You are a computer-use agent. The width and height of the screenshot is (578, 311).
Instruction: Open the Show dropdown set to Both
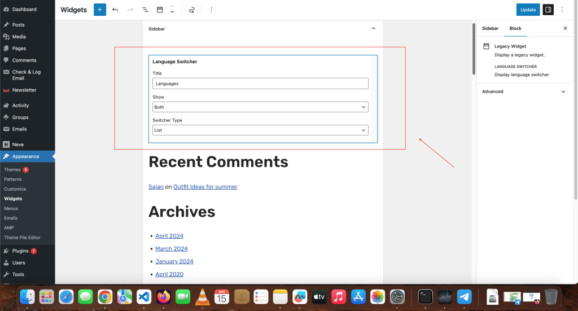pos(260,107)
